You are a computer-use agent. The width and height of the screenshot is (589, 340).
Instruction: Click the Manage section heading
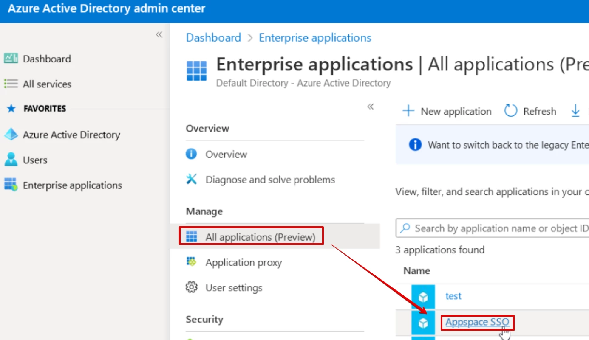click(x=204, y=211)
